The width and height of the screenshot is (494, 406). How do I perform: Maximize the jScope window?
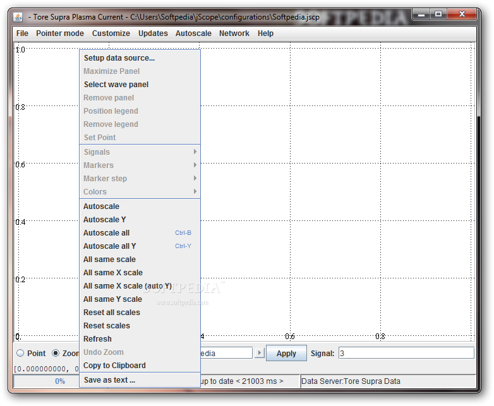[438, 14]
